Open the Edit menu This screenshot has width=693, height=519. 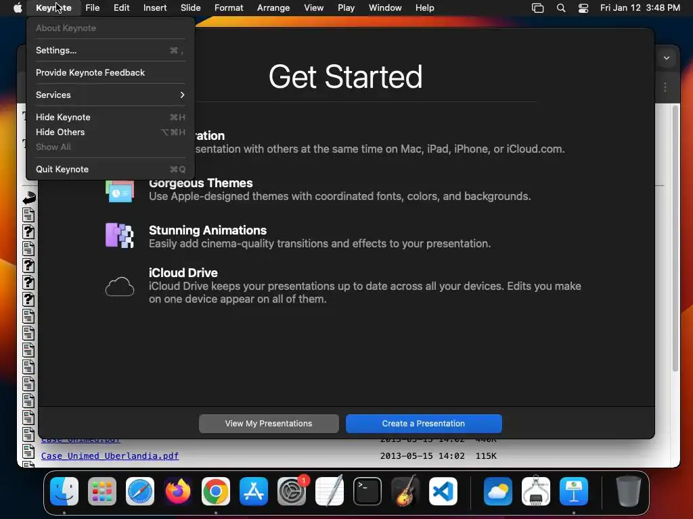122,8
